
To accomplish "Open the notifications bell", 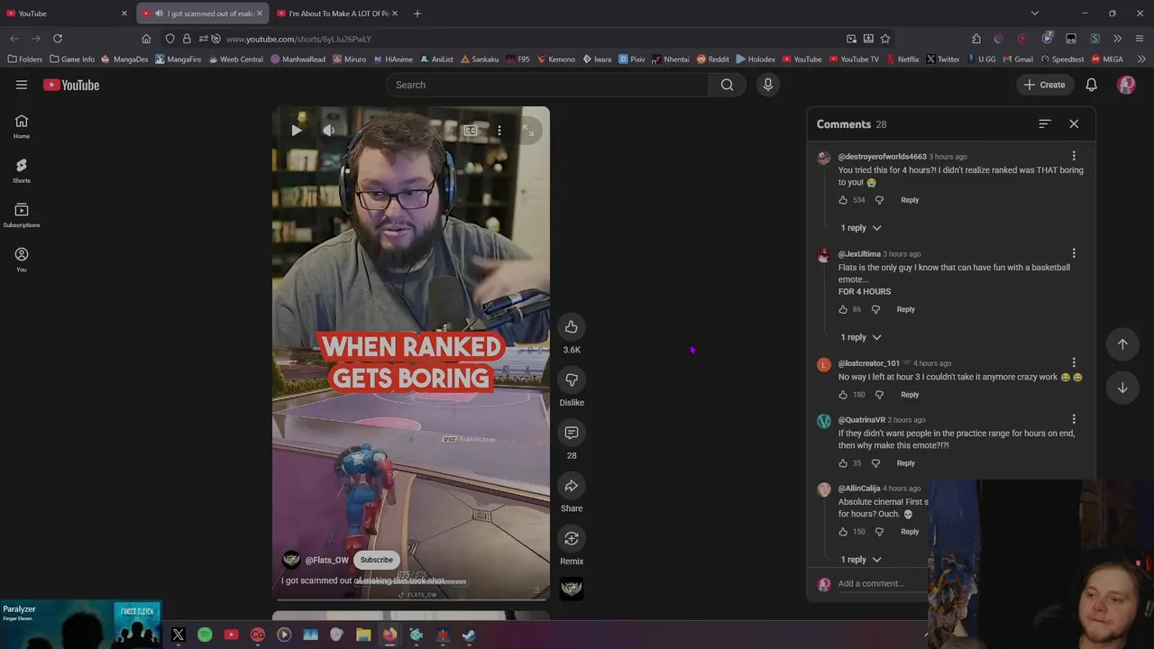I will coord(1091,85).
